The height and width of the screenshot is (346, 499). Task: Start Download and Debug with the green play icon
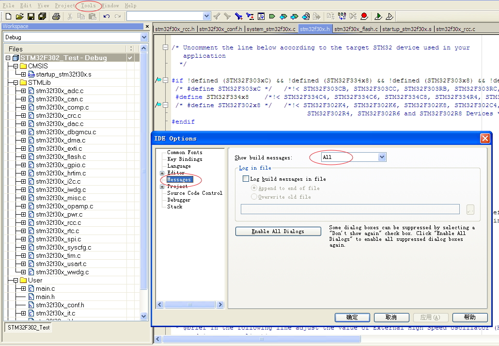[378, 16]
